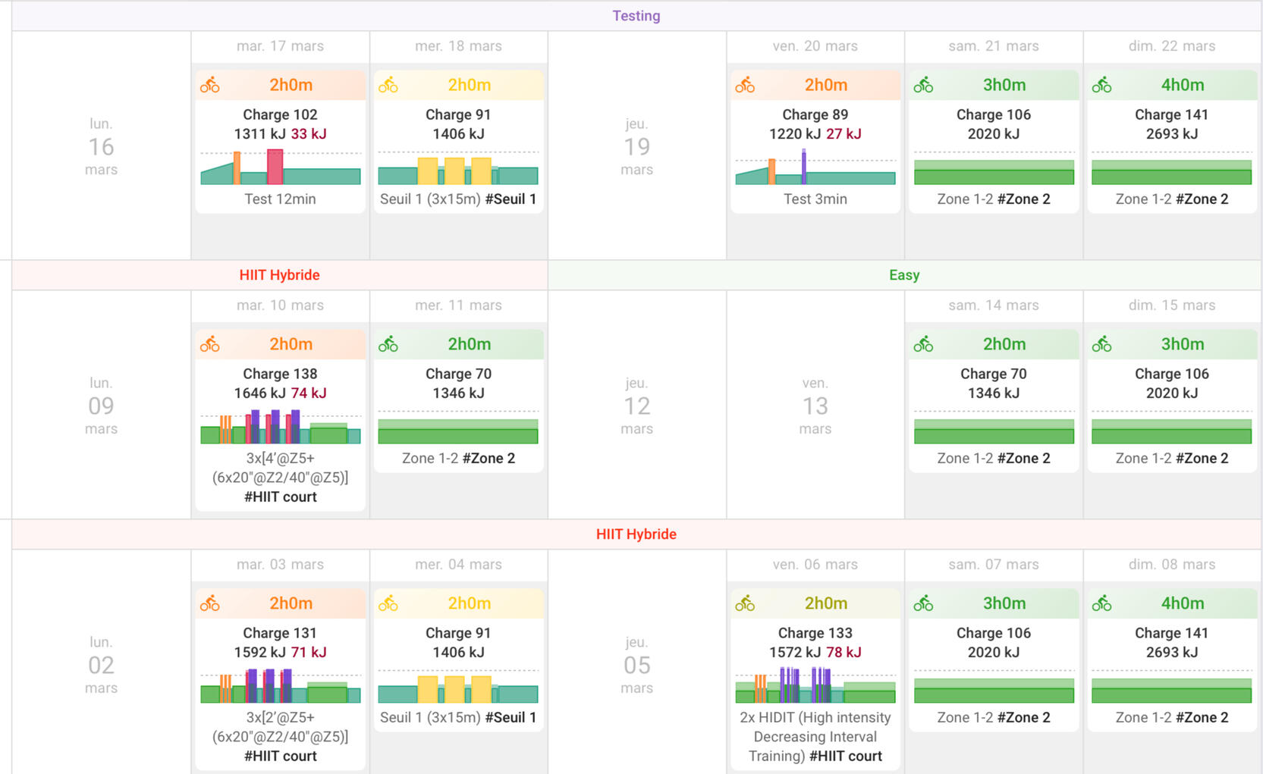View the 21 mars Zone 2 profile chart
The width and height of the screenshot is (1263, 774).
tap(994, 170)
